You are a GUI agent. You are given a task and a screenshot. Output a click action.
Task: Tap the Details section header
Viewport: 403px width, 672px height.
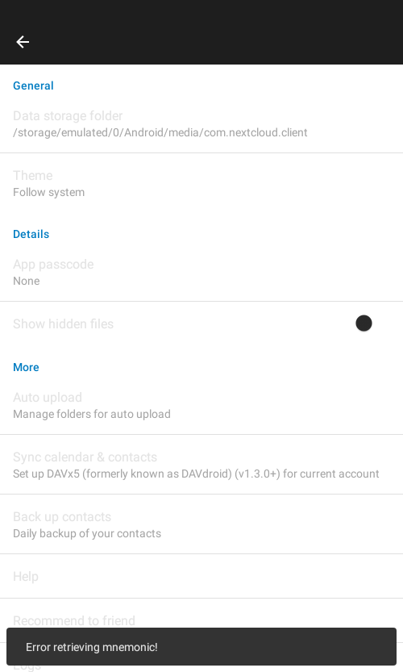click(x=31, y=234)
